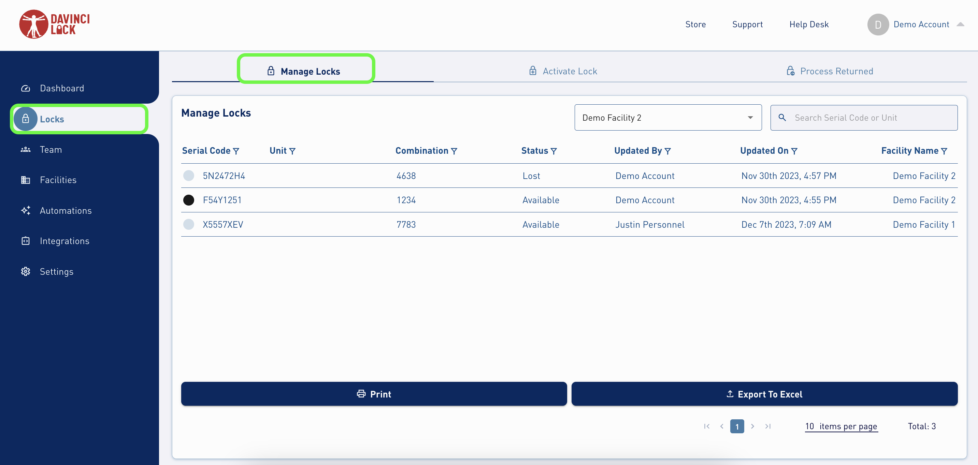Click the Print button
The image size is (978, 465).
coord(374,394)
